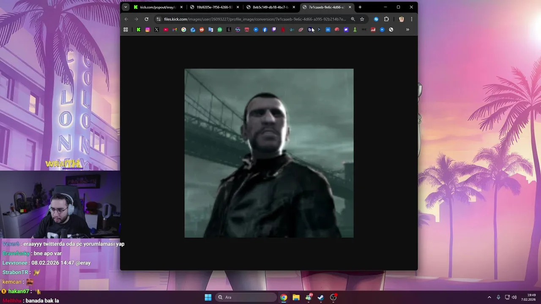Open the apps grid in bookmarks bar
The image size is (541, 304).
pyautogui.click(x=126, y=30)
